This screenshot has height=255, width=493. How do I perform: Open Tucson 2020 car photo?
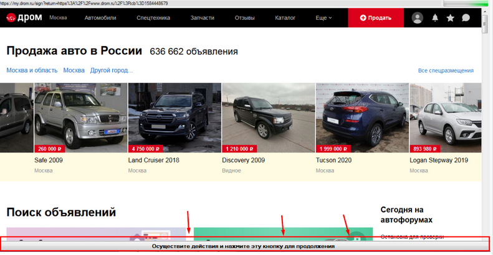(x=362, y=118)
